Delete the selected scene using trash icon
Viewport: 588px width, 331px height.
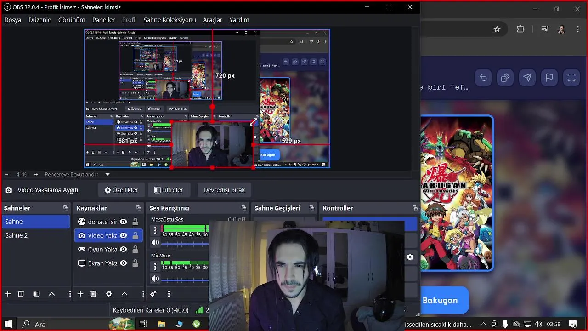(21, 294)
